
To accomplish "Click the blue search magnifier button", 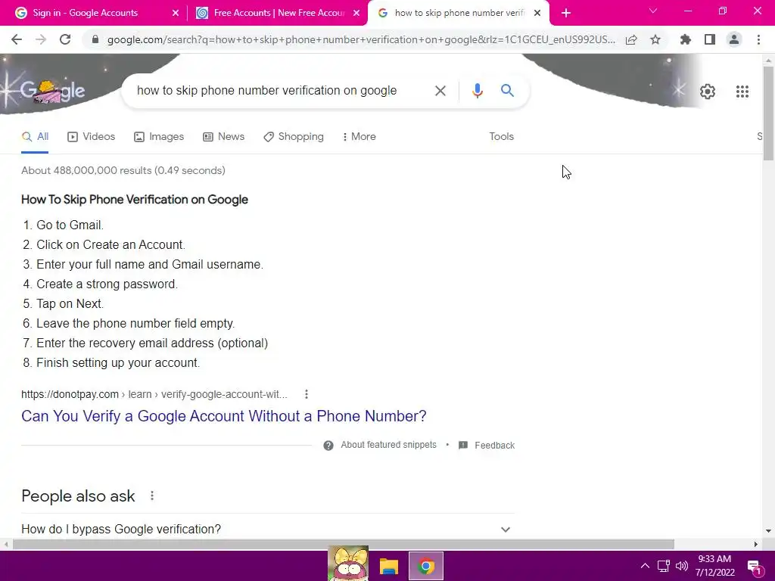I will [x=507, y=91].
